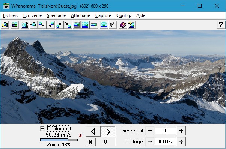The width and height of the screenshot is (226, 149).
Task: Jump to start with rewind button
Action: click(x=90, y=142)
